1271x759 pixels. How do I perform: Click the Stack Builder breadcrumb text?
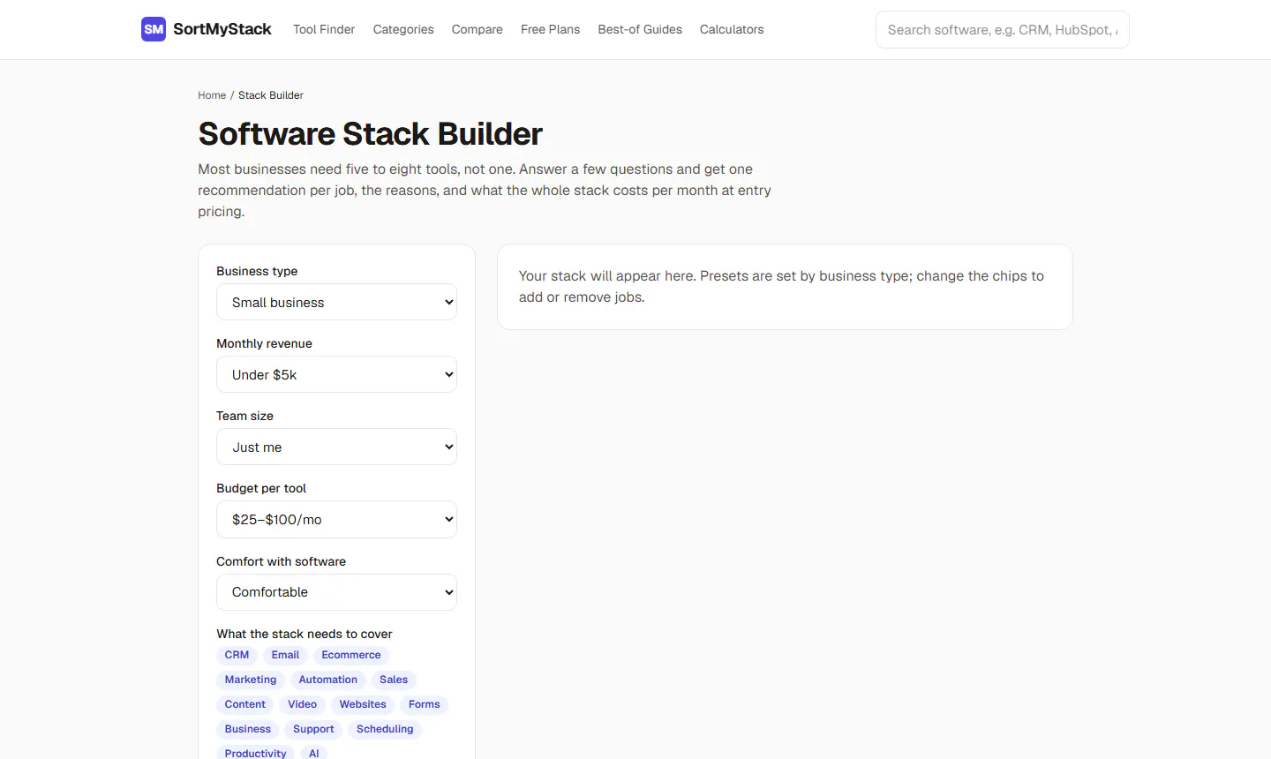[271, 95]
